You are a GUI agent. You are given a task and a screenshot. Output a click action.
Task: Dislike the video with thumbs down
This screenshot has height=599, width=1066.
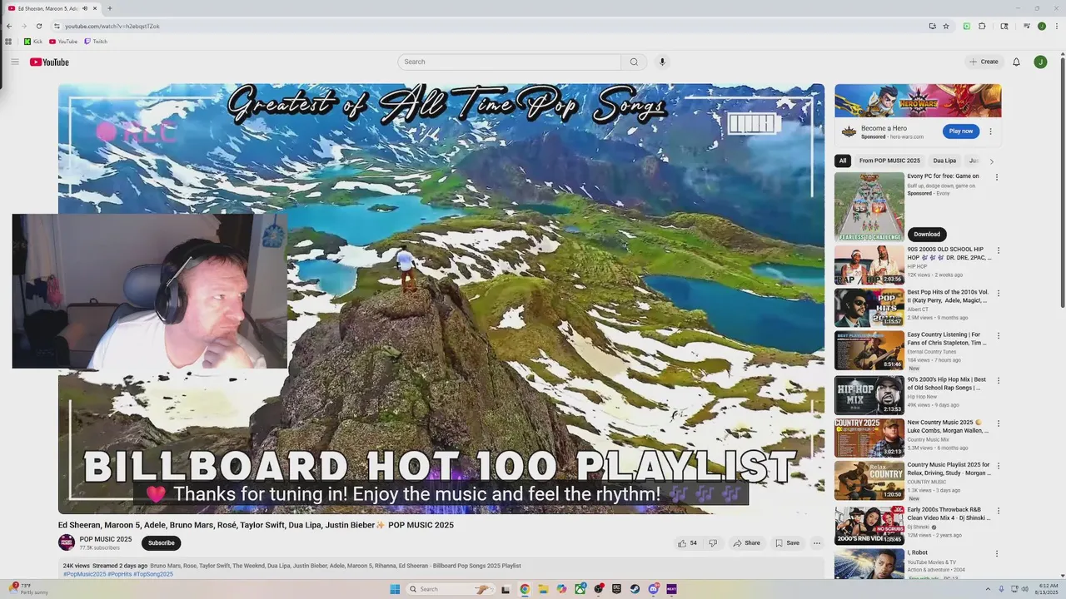pyautogui.click(x=713, y=543)
